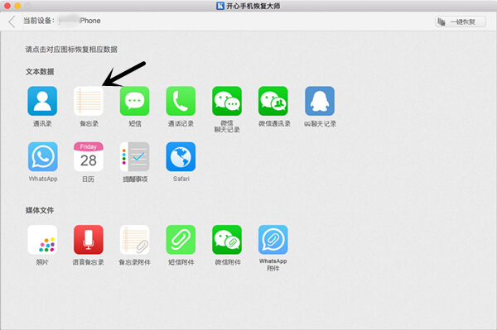The height and width of the screenshot is (330, 497).
Task: Select the 日历 calendar icon showing 28
Action: coord(89,156)
